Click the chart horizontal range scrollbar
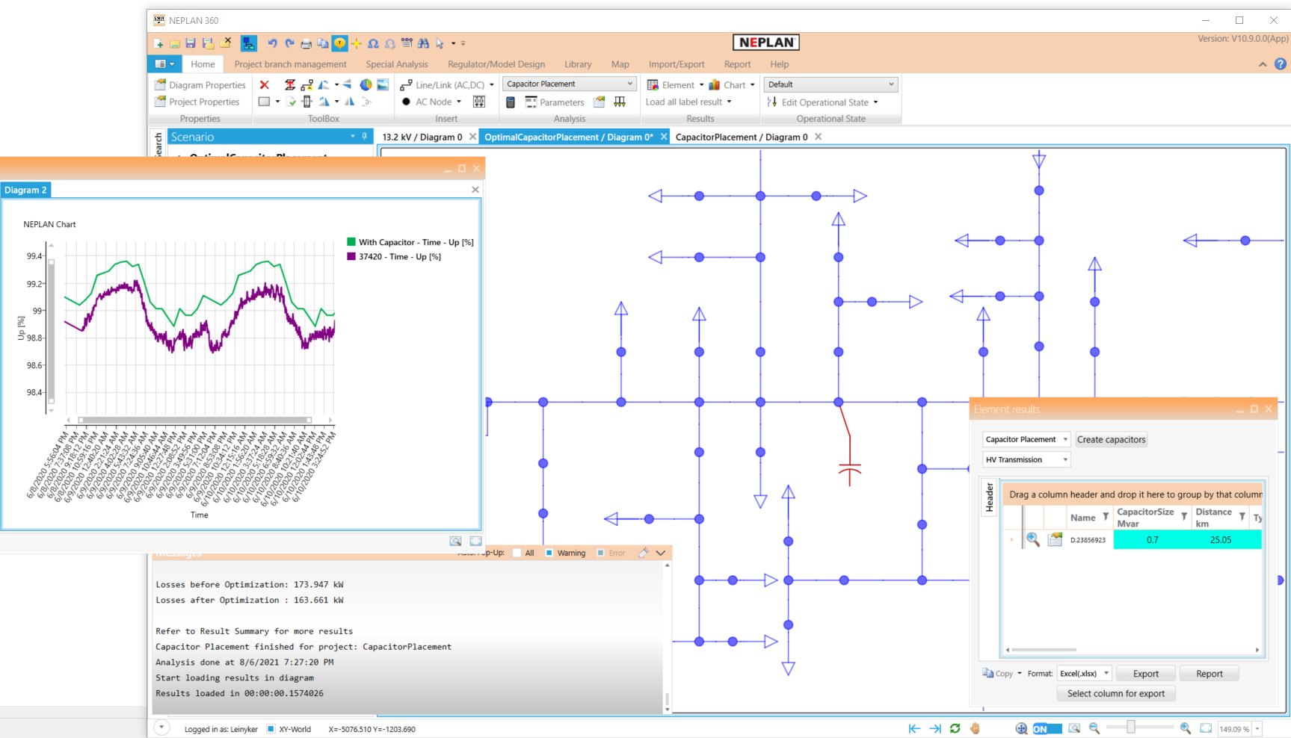1291x738 pixels. click(x=195, y=420)
